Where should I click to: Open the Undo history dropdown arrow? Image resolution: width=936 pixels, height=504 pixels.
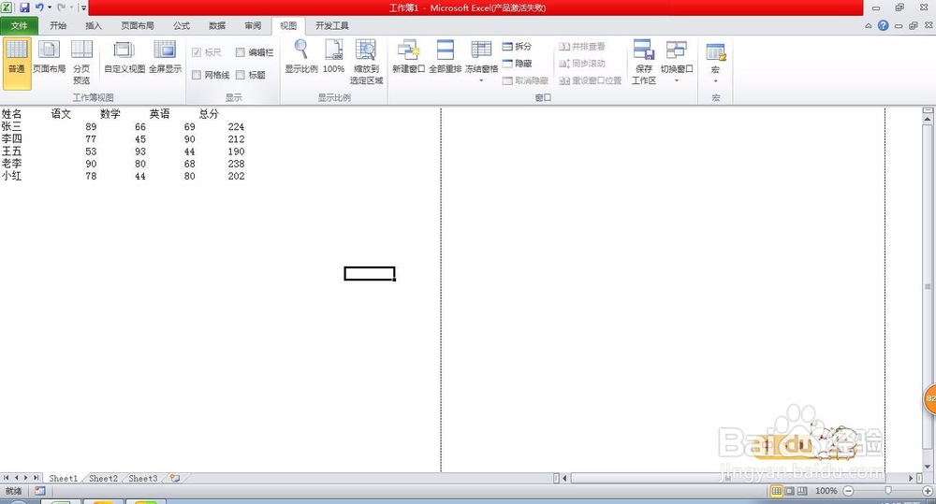(50, 7)
